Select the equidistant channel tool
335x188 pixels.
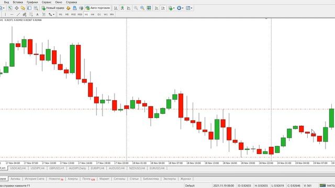coord(25,15)
